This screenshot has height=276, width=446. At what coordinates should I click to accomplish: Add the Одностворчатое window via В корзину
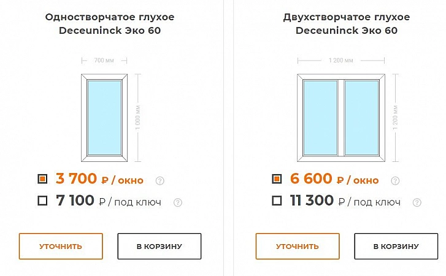[160, 247]
